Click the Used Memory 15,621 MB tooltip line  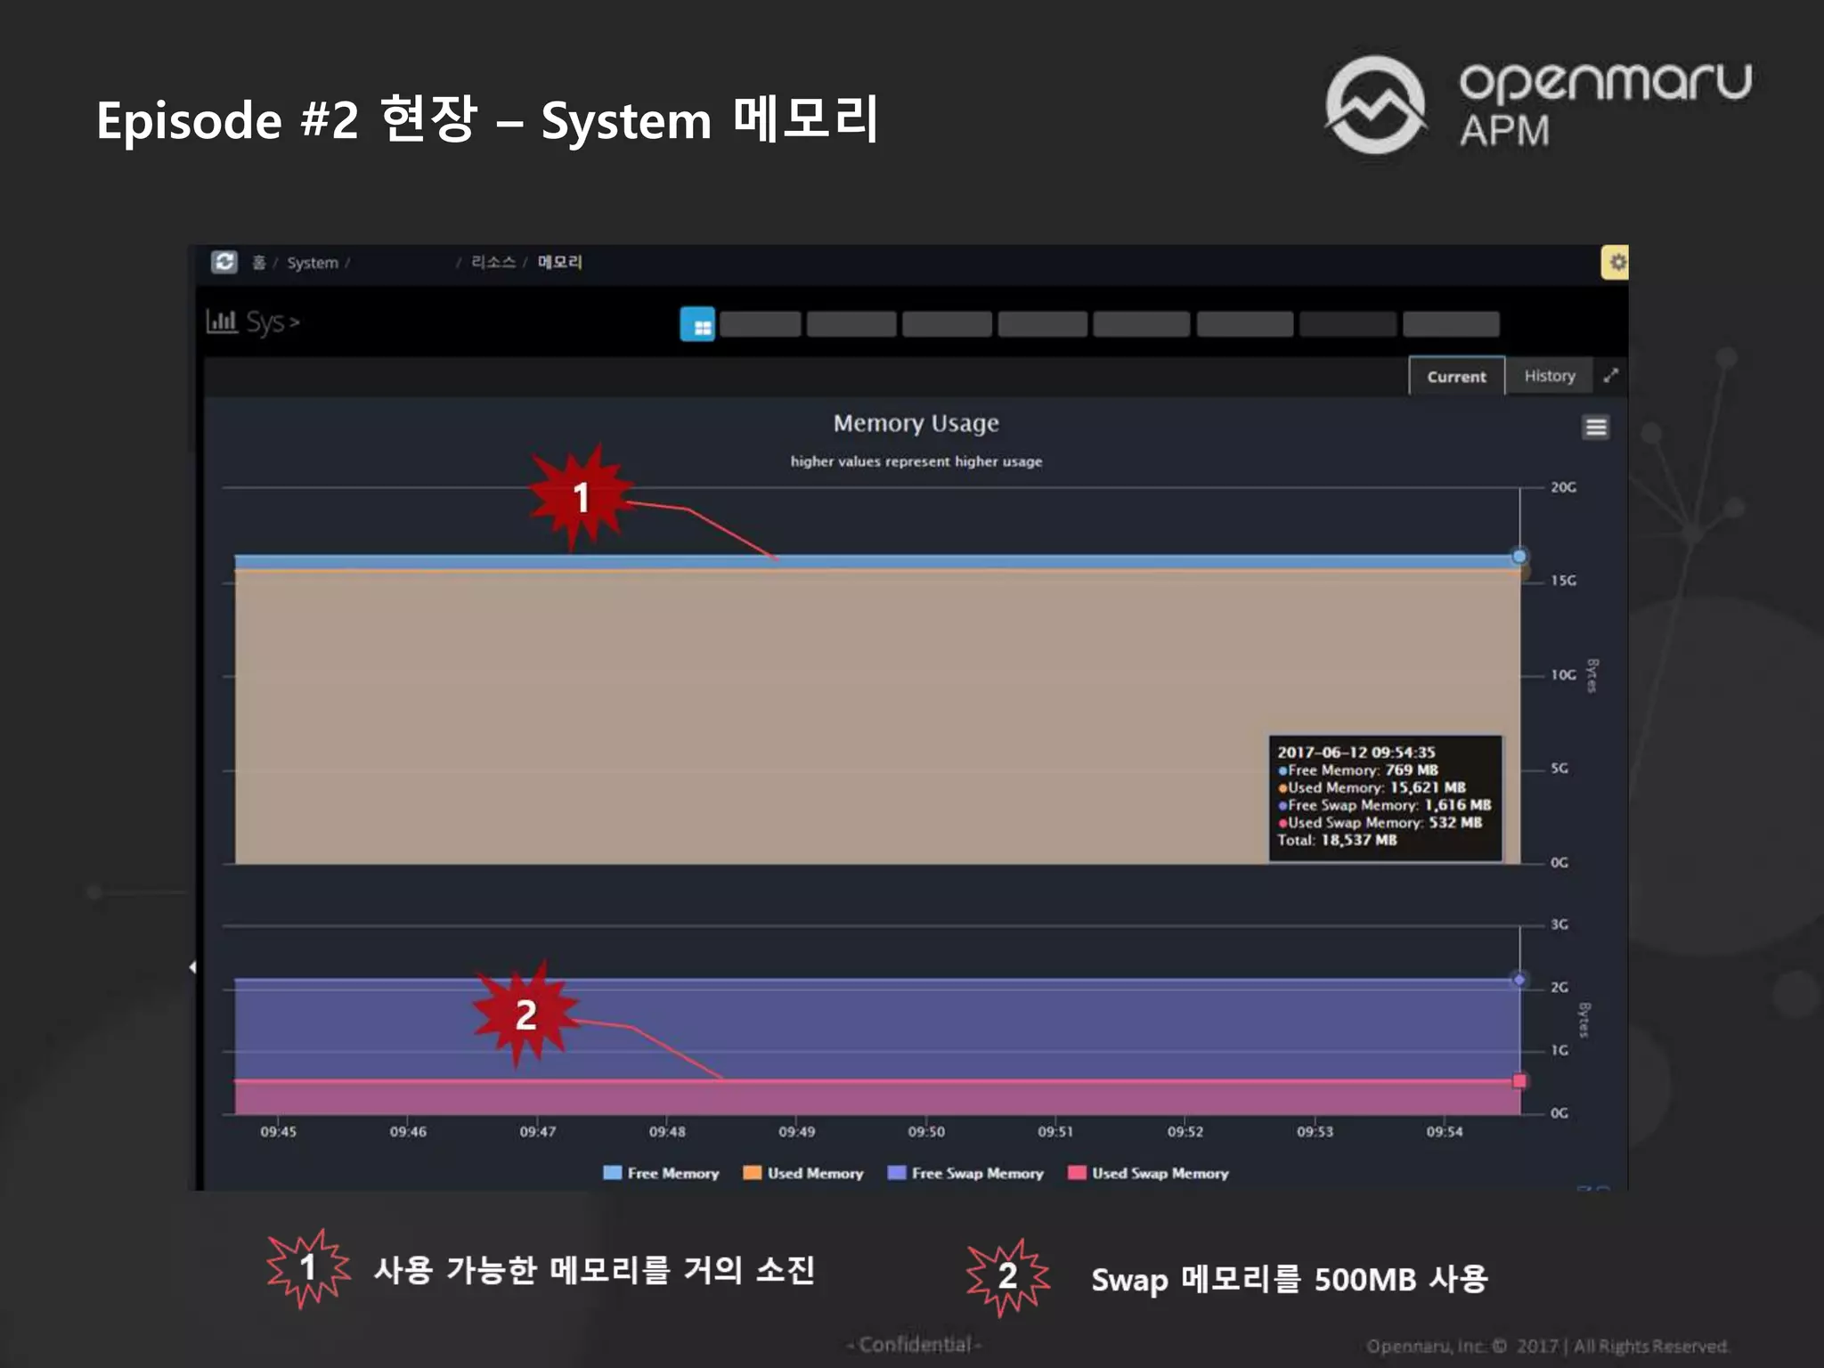tap(1372, 787)
